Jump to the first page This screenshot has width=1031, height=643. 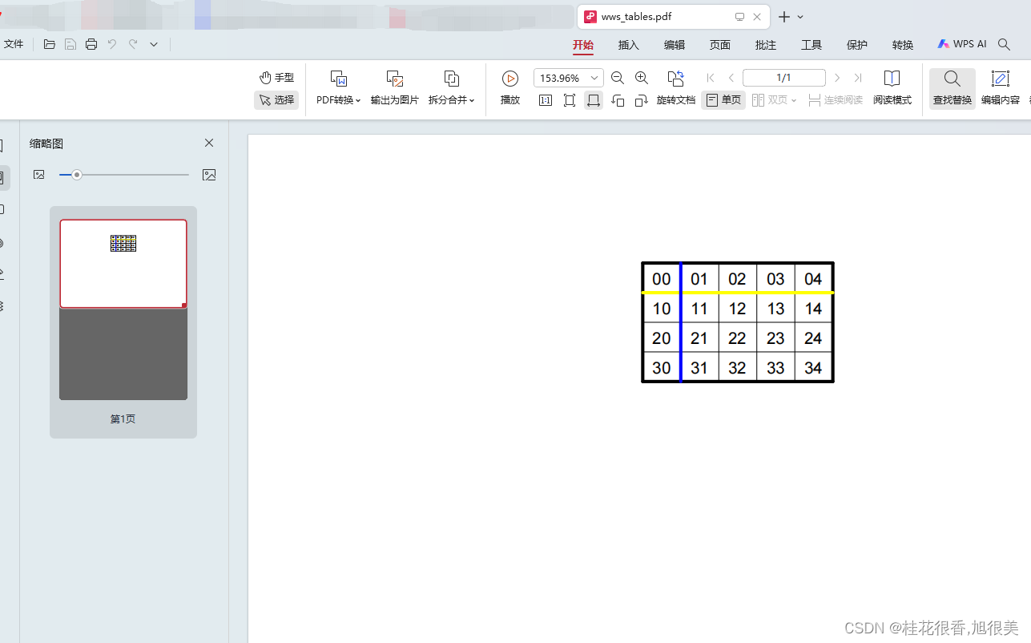pyautogui.click(x=711, y=78)
